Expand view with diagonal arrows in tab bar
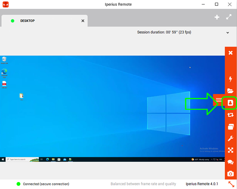 tap(229, 17)
